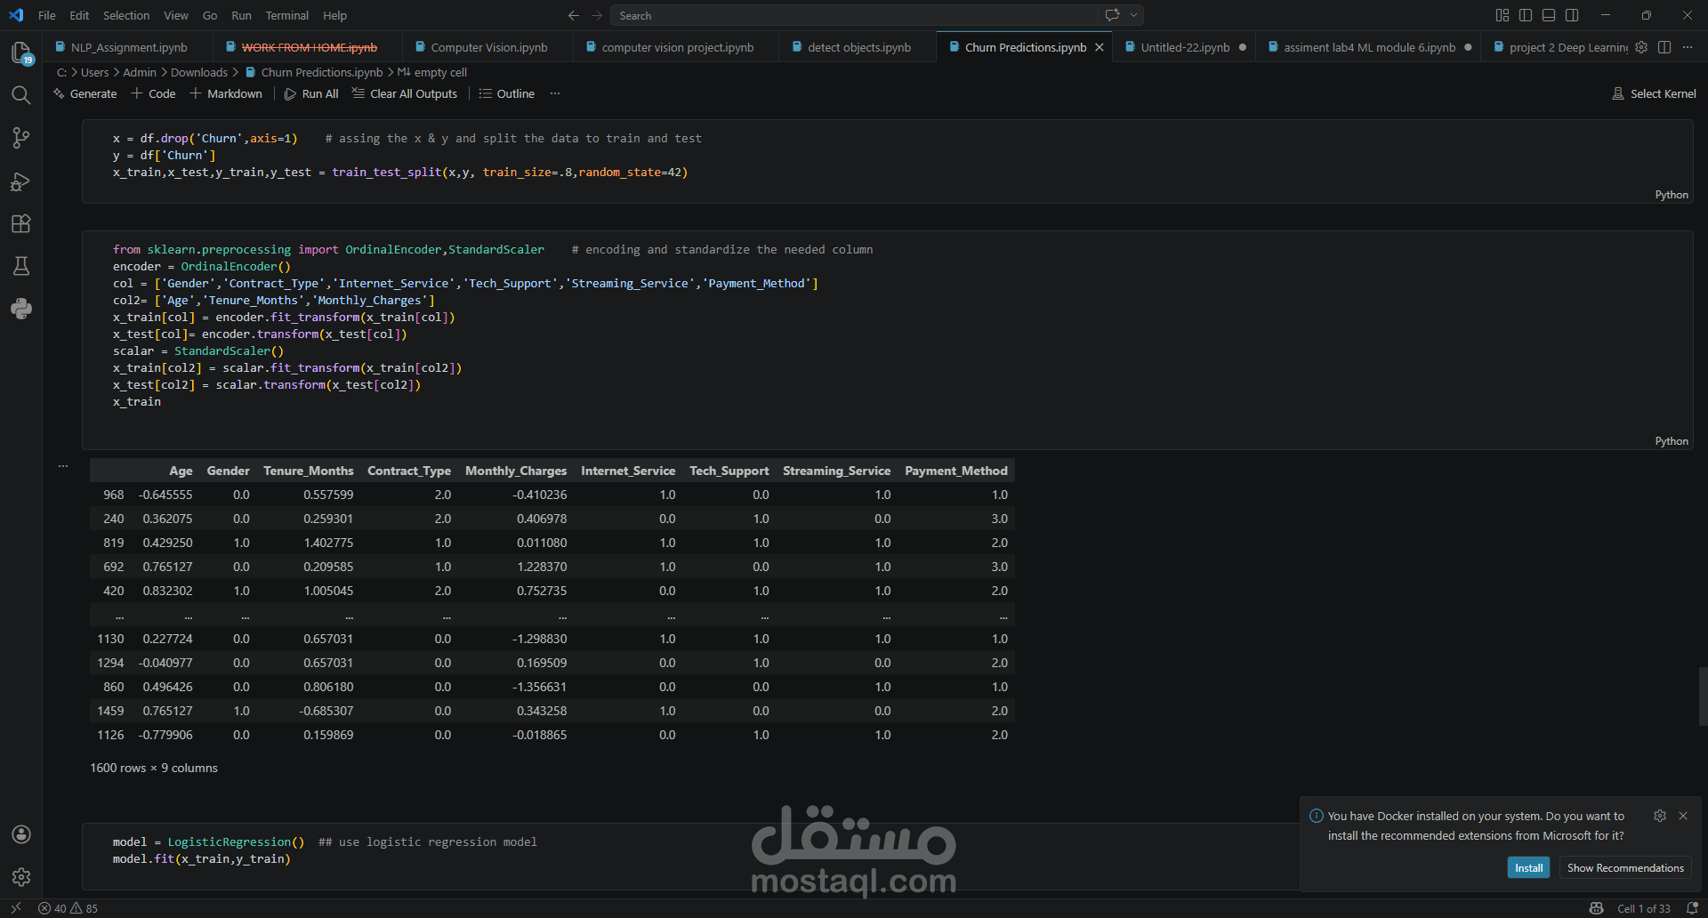Open notifications bell in status bar
Viewport: 1708px width, 918px height.
click(1692, 908)
